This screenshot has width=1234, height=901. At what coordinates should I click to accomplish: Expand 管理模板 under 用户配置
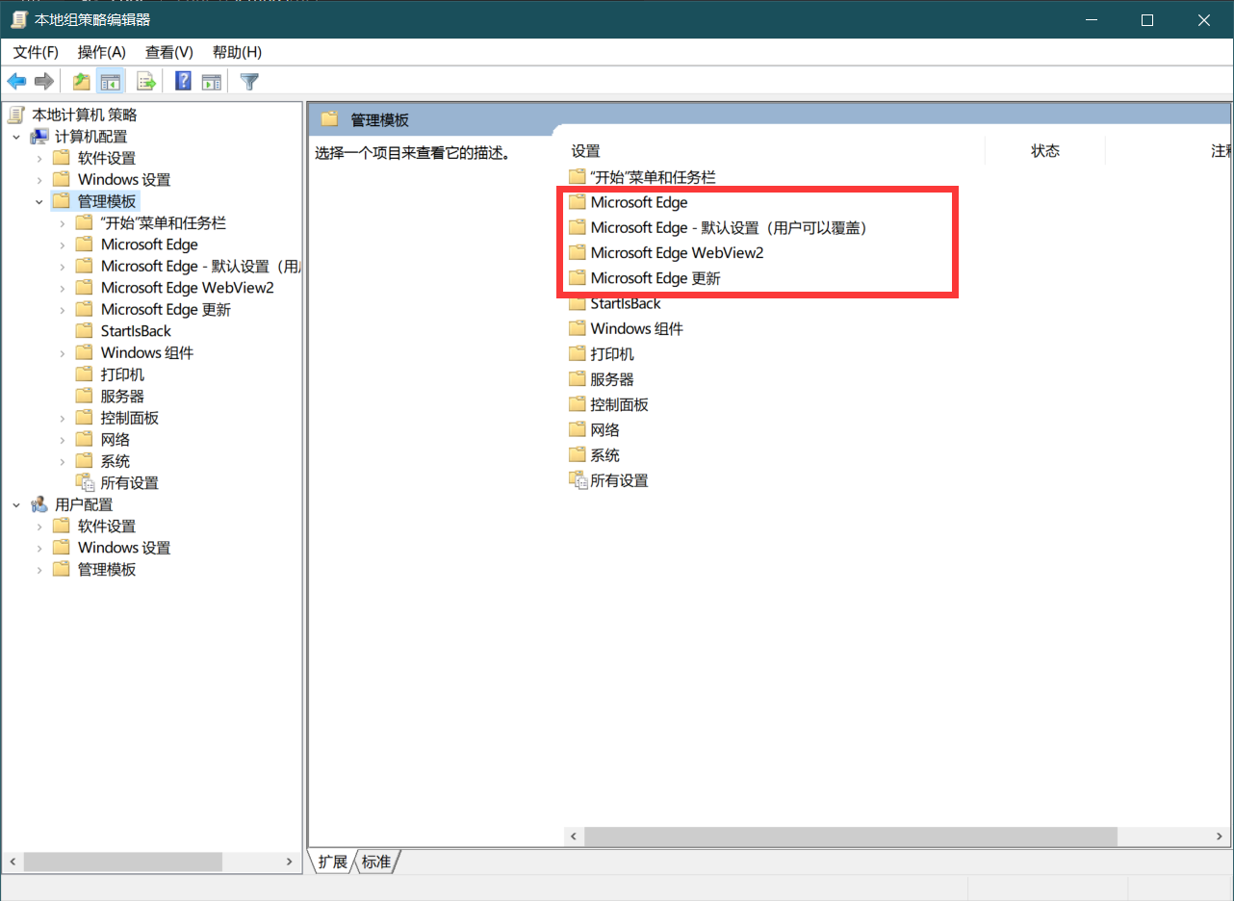pos(39,570)
